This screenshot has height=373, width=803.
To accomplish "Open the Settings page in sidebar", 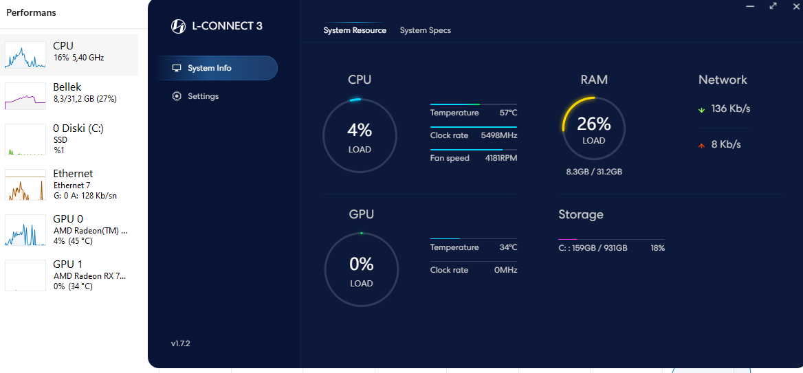I will click(203, 96).
